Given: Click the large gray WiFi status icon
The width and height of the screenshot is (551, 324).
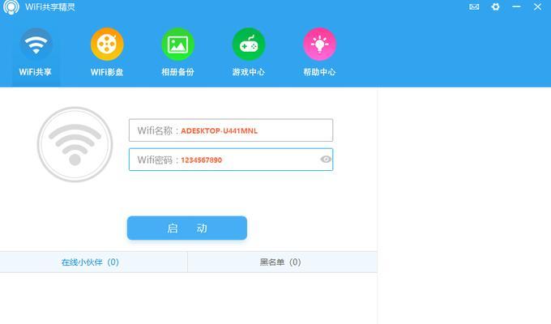Looking at the screenshot, I should (75, 144).
